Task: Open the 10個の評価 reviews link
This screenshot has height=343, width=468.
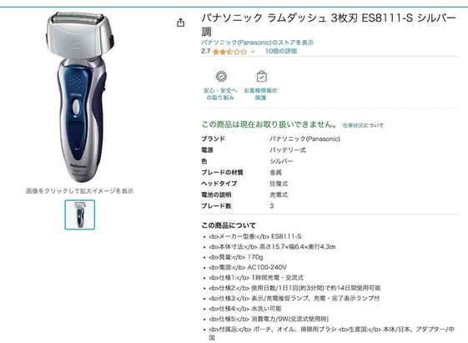Action: [x=281, y=51]
